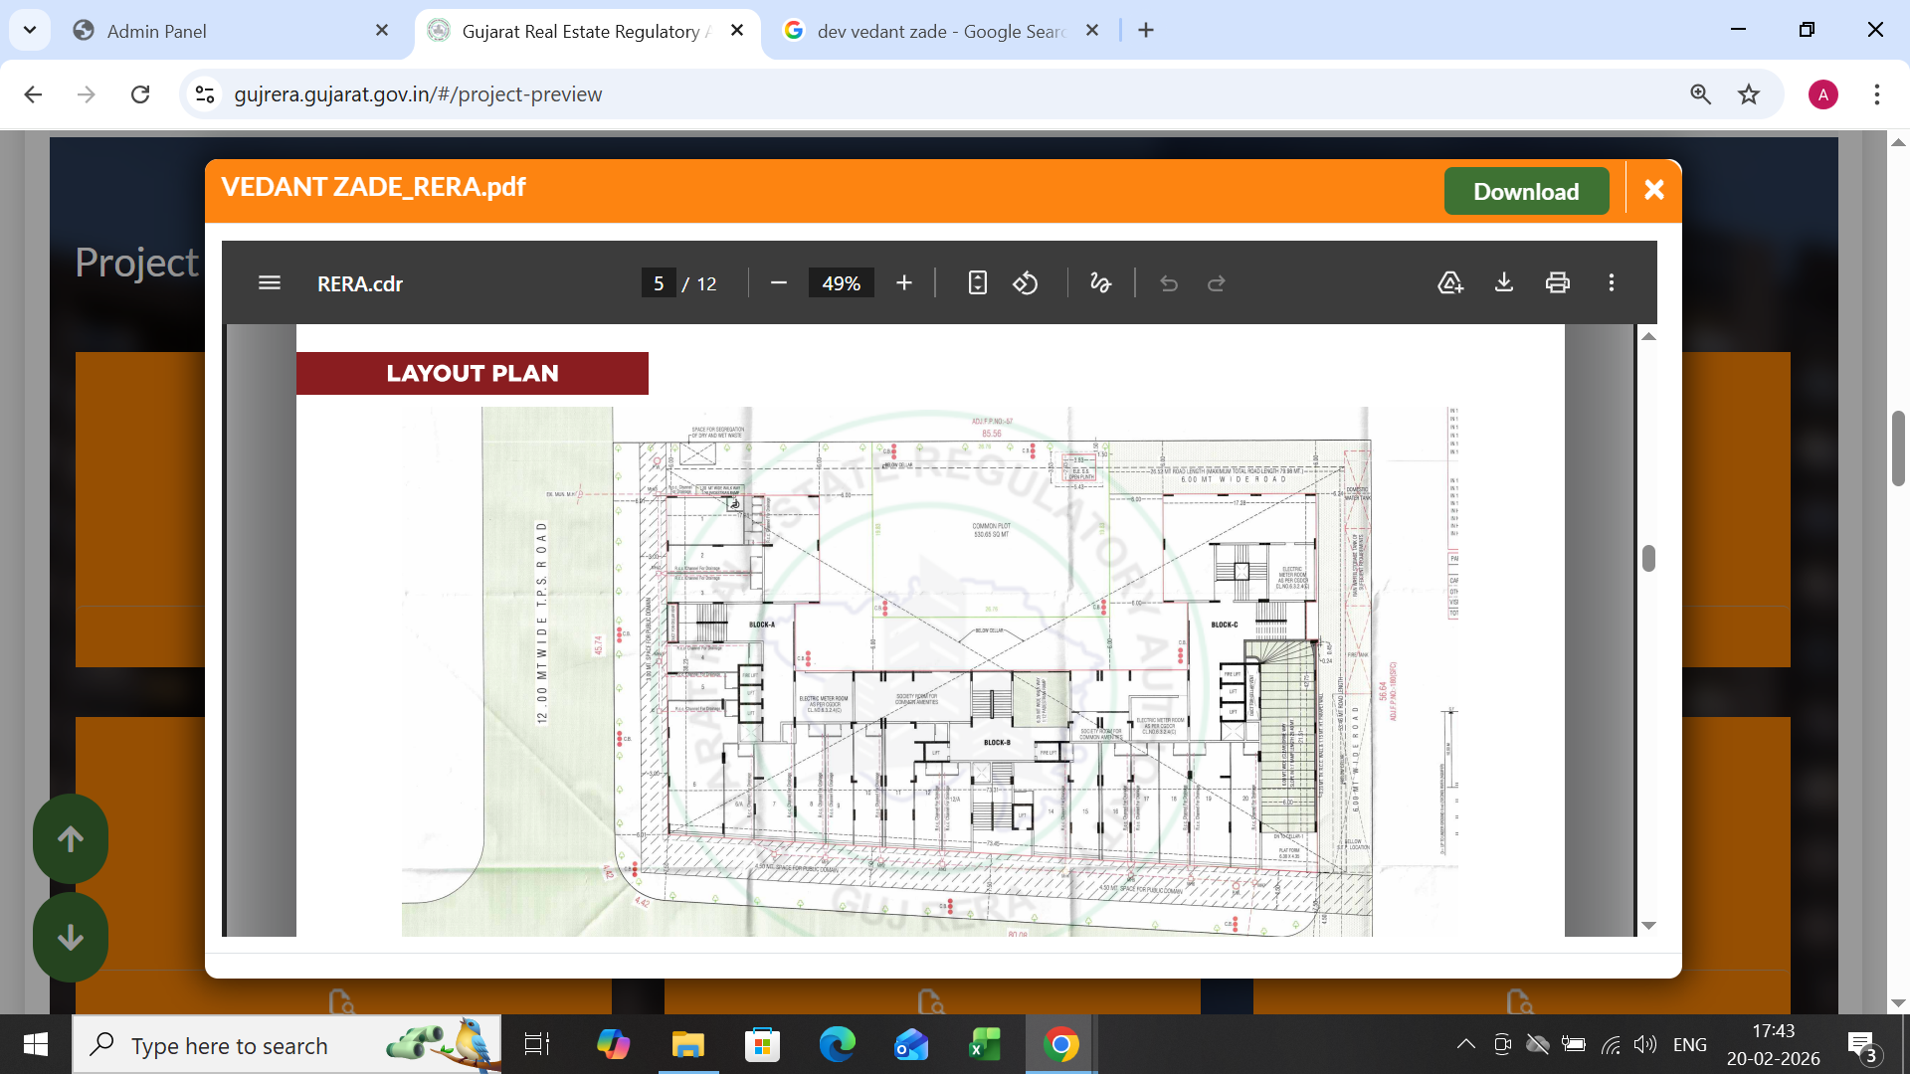
Task: Click the fit to page icon
Action: pyautogui.click(x=977, y=283)
